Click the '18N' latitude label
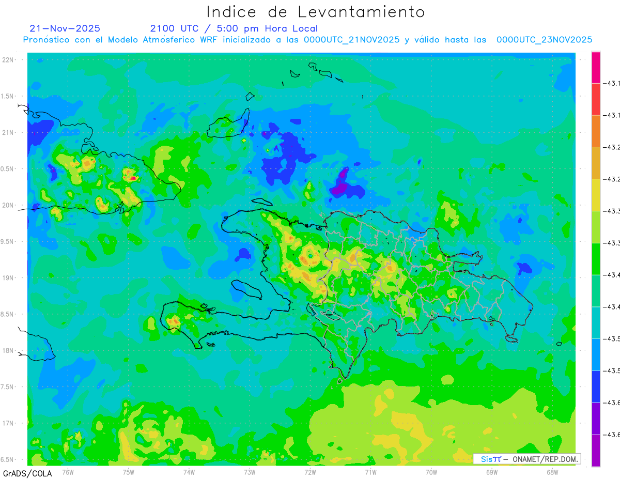 point(8,350)
